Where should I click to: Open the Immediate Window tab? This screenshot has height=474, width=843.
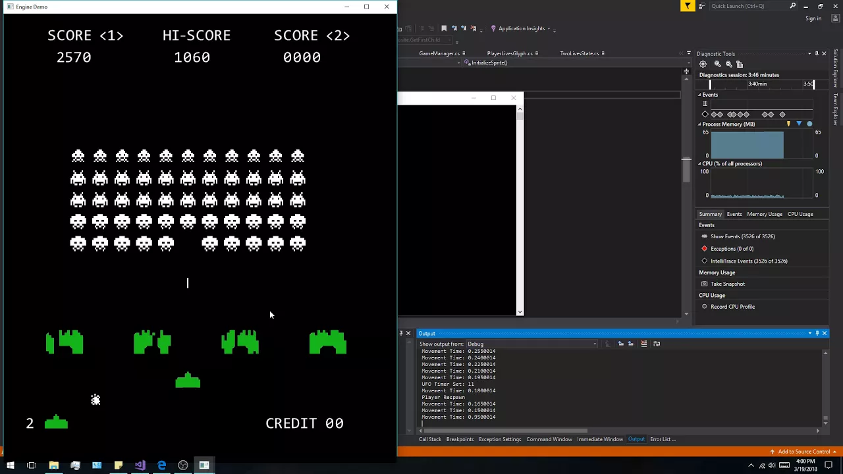coord(600,439)
